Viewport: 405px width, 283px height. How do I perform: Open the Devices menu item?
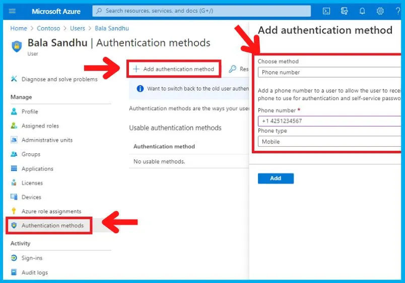point(31,197)
